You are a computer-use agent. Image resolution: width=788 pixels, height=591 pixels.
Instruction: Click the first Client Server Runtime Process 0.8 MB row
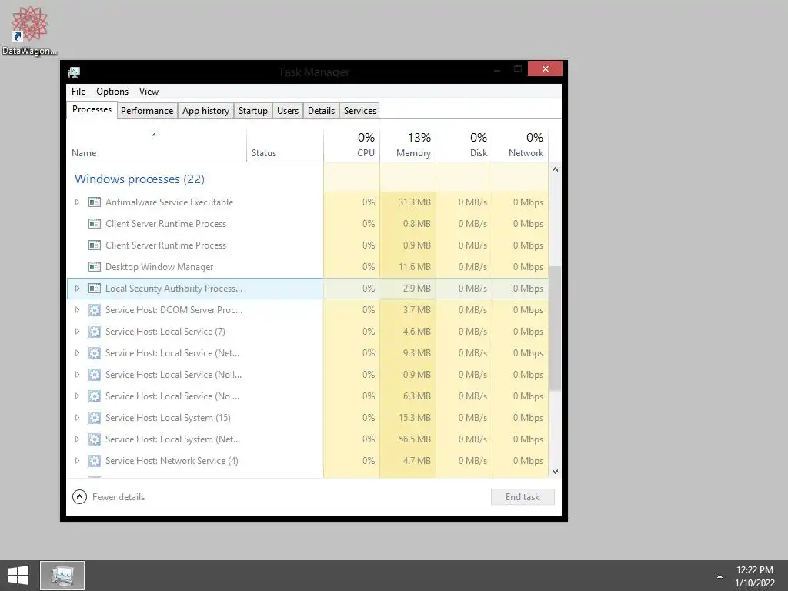tap(308, 224)
